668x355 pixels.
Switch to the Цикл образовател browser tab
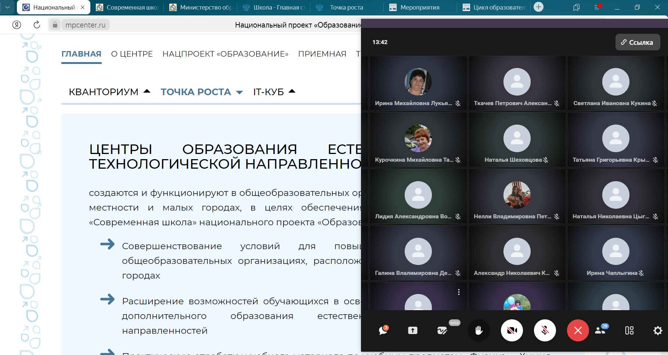tap(494, 7)
